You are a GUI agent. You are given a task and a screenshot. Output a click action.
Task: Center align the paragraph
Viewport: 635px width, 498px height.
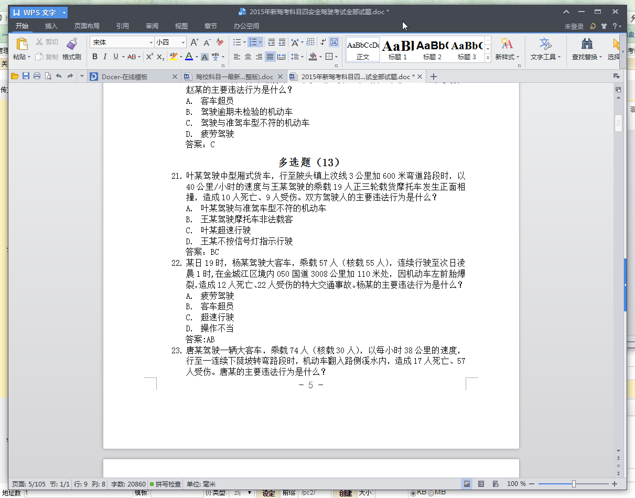(247, 57)
